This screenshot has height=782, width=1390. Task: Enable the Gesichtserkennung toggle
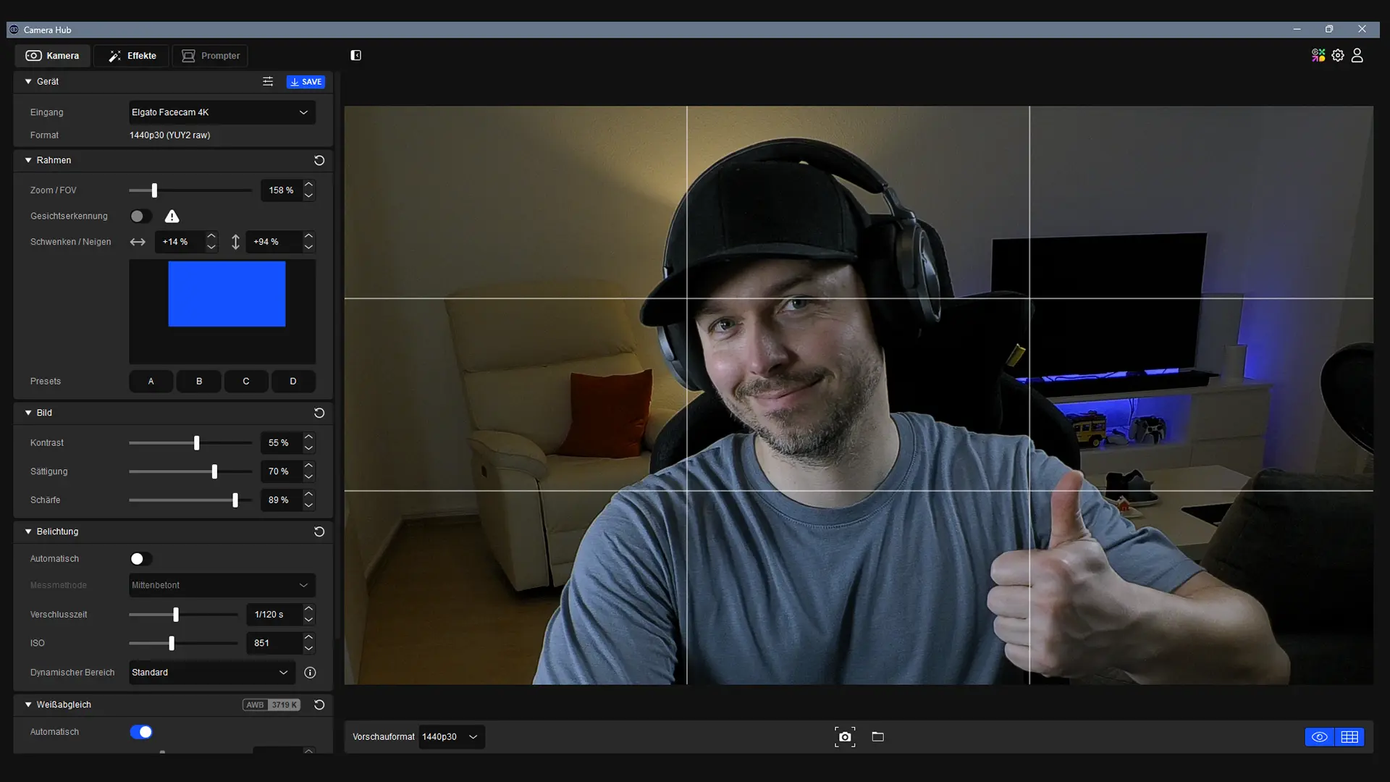click(140, 216)
